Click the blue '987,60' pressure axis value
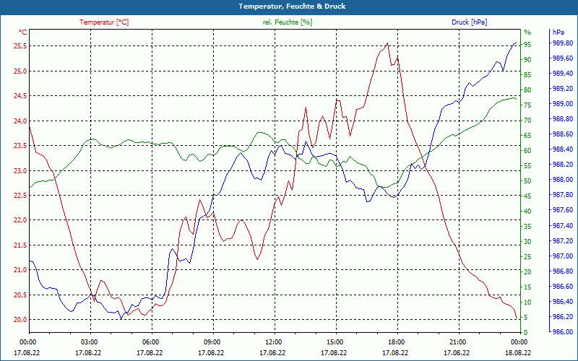Screen dimensions: 578x361 [563, 210]
